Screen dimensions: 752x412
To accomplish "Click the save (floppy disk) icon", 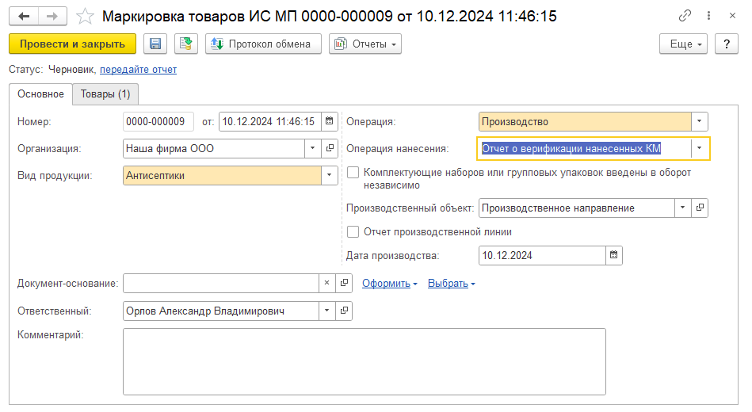I will coord(155,44).
